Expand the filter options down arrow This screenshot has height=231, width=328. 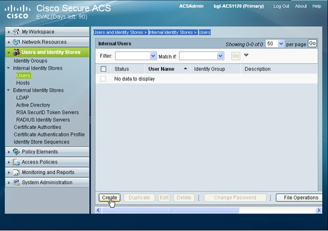pos(246,55)
